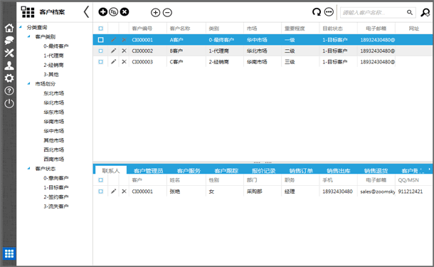Check the box for customer CI000001

[x=101, y=40]
